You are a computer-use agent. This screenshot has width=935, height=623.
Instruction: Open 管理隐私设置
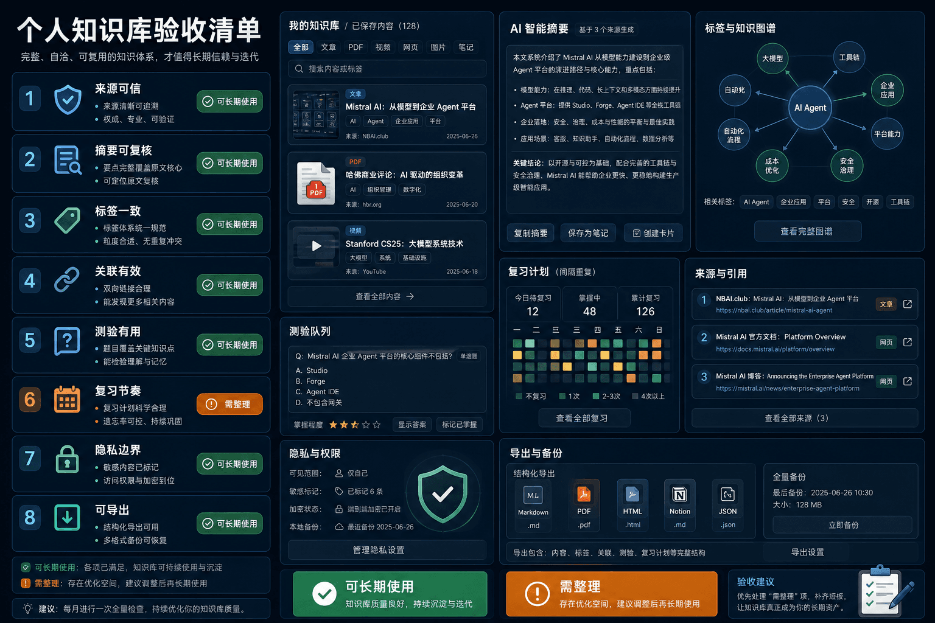pyautogui.click(x=387, y=550)
